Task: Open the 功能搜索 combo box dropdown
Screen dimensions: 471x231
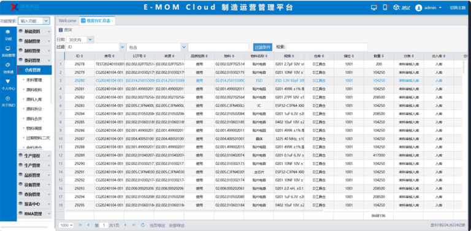Action: pos(46,21)
